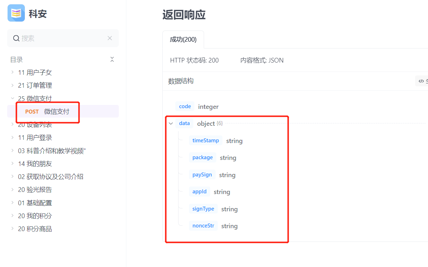Click the 内容格式: JSON text

click(x=262, y=60)
